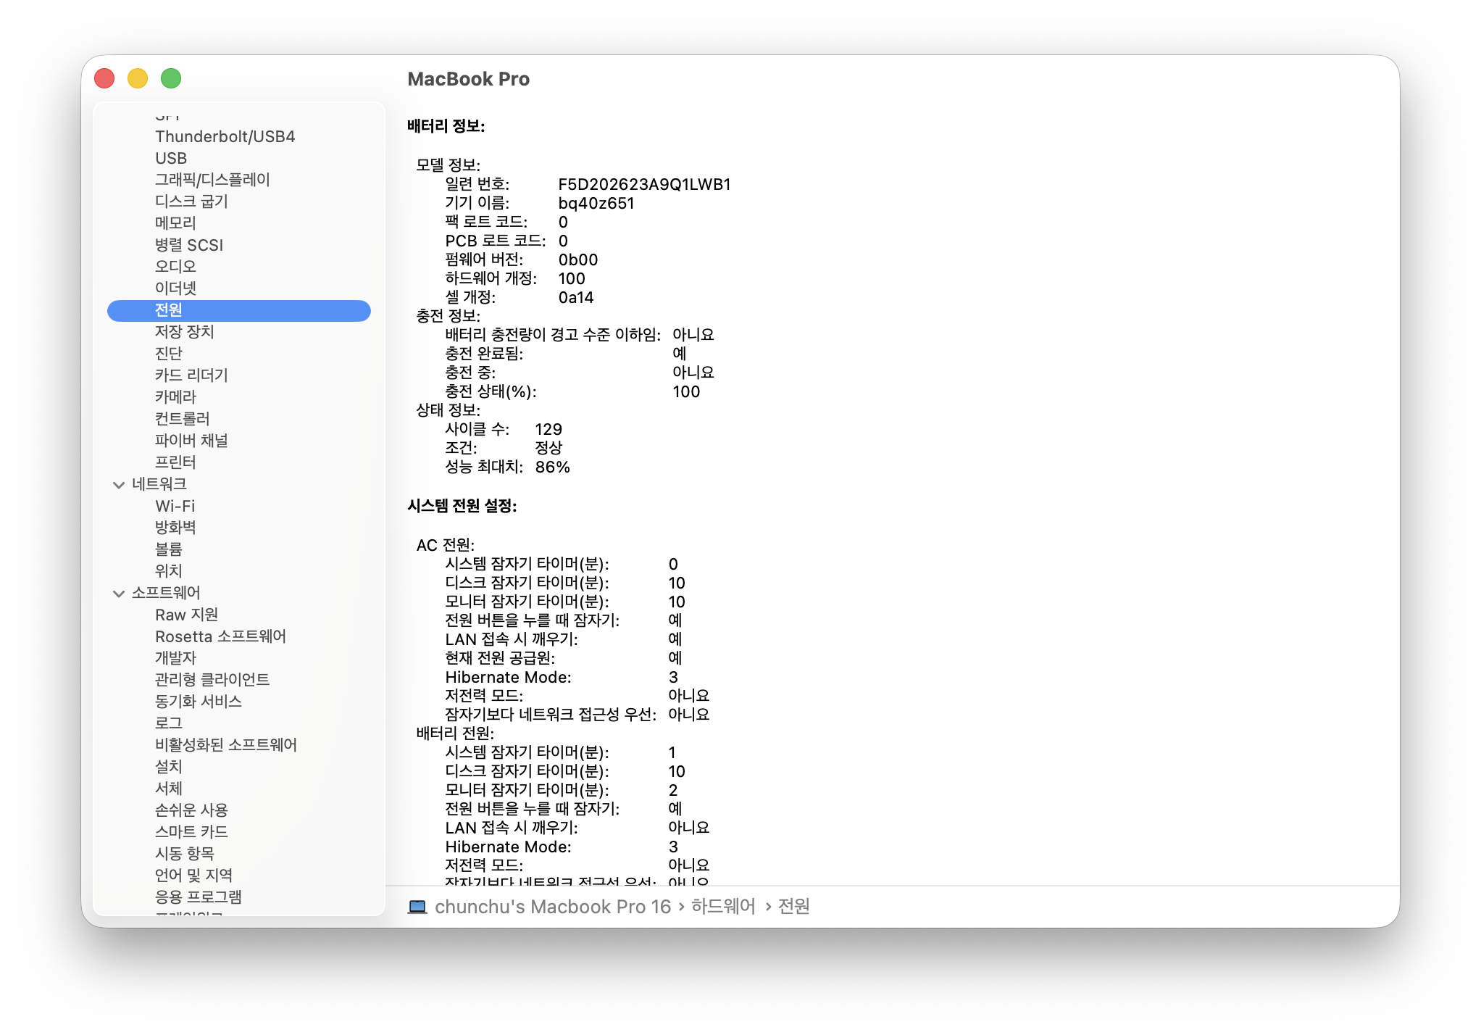Click the 조건 value 정상
The height and width of the screenshot is (1035, 1481).
[x=548, y=449]
